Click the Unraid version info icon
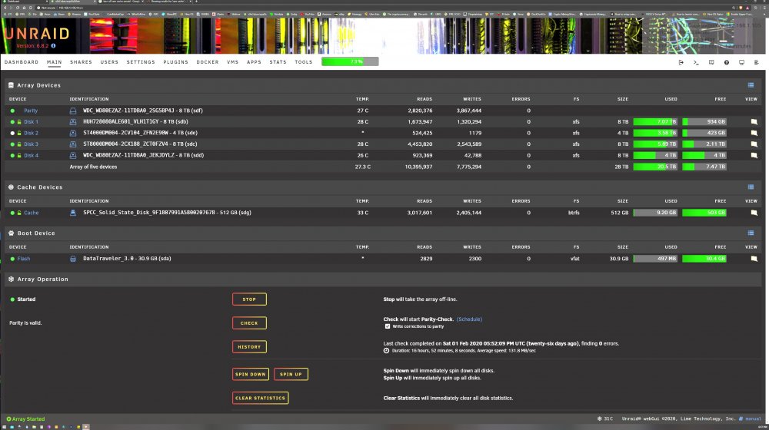This screenshot has height=430, width=769. [54, 46]
